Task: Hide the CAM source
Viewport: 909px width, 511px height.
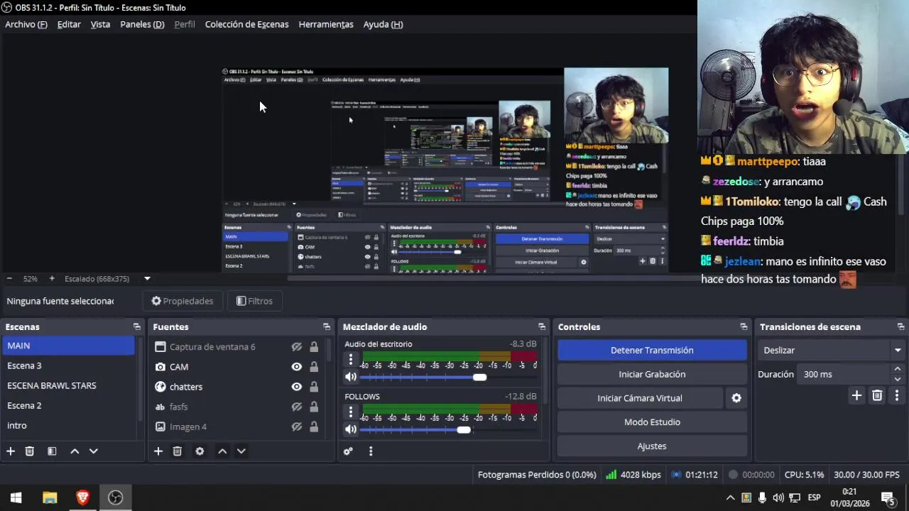Action: [x=297, y=367]
